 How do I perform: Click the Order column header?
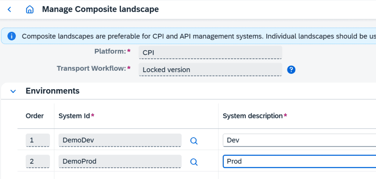35,116
